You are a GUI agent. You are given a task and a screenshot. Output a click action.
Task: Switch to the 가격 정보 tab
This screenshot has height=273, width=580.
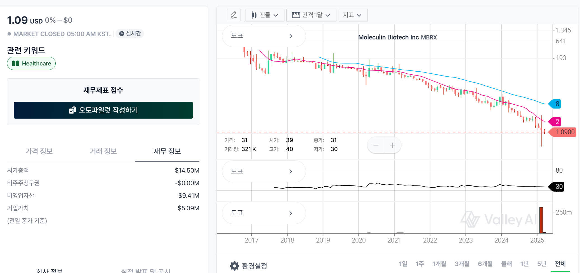coord(39,151)
